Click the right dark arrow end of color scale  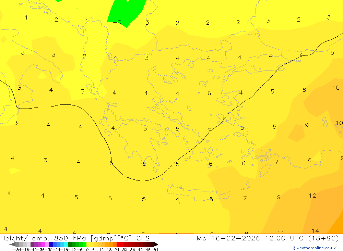(156, 244)
